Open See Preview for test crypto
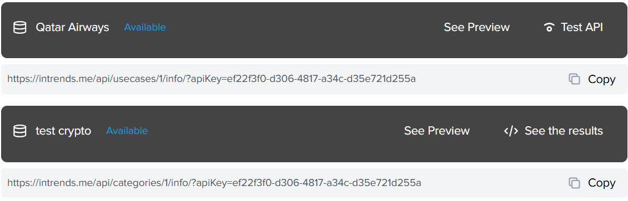The image size is (628, 201). point(437,131)
